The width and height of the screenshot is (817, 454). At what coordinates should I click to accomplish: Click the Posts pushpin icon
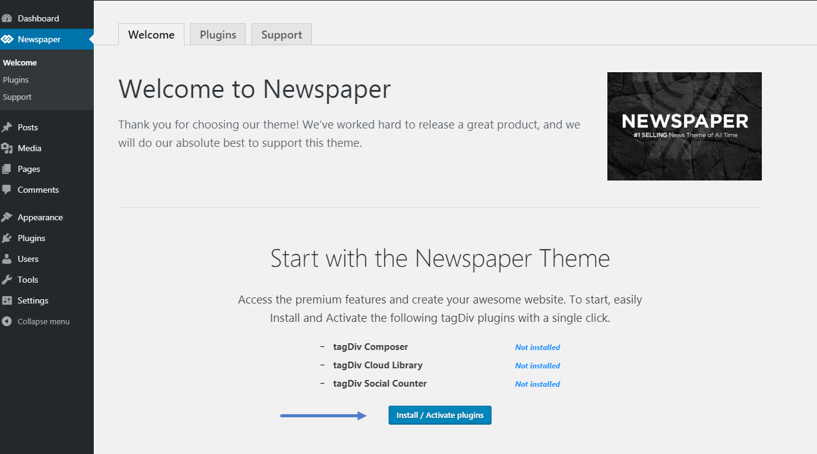pos(7,127)
